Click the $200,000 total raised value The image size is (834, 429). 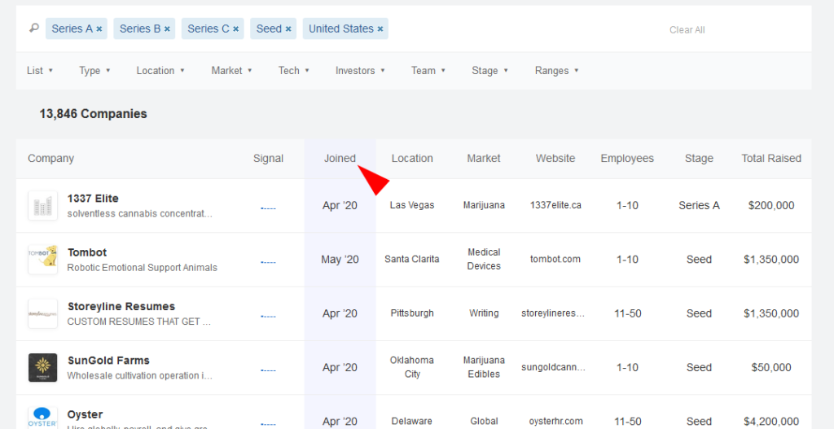point(771,206)
